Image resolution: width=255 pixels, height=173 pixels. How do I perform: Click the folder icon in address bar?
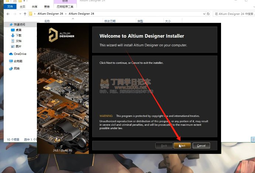pos(31,14)
